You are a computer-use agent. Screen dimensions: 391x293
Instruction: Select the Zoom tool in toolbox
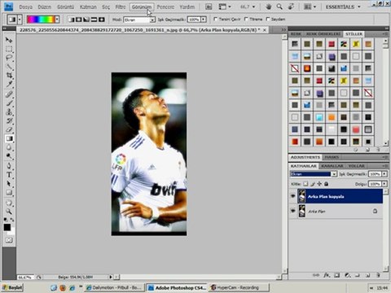coord(9,212)
